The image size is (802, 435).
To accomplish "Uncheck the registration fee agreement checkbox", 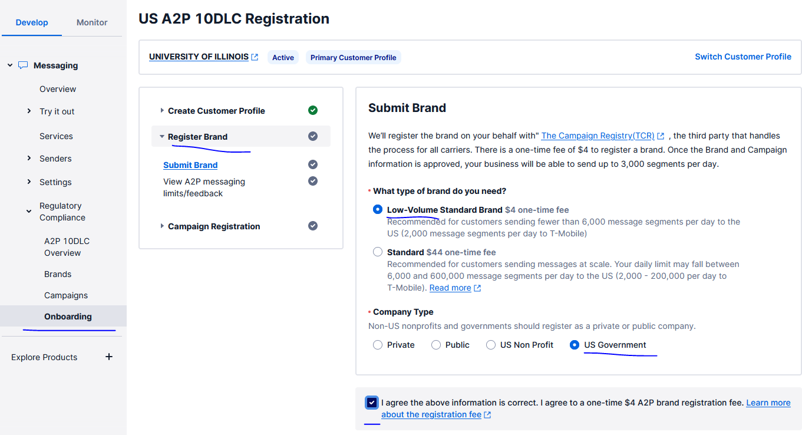I will [x=371, y=402].
